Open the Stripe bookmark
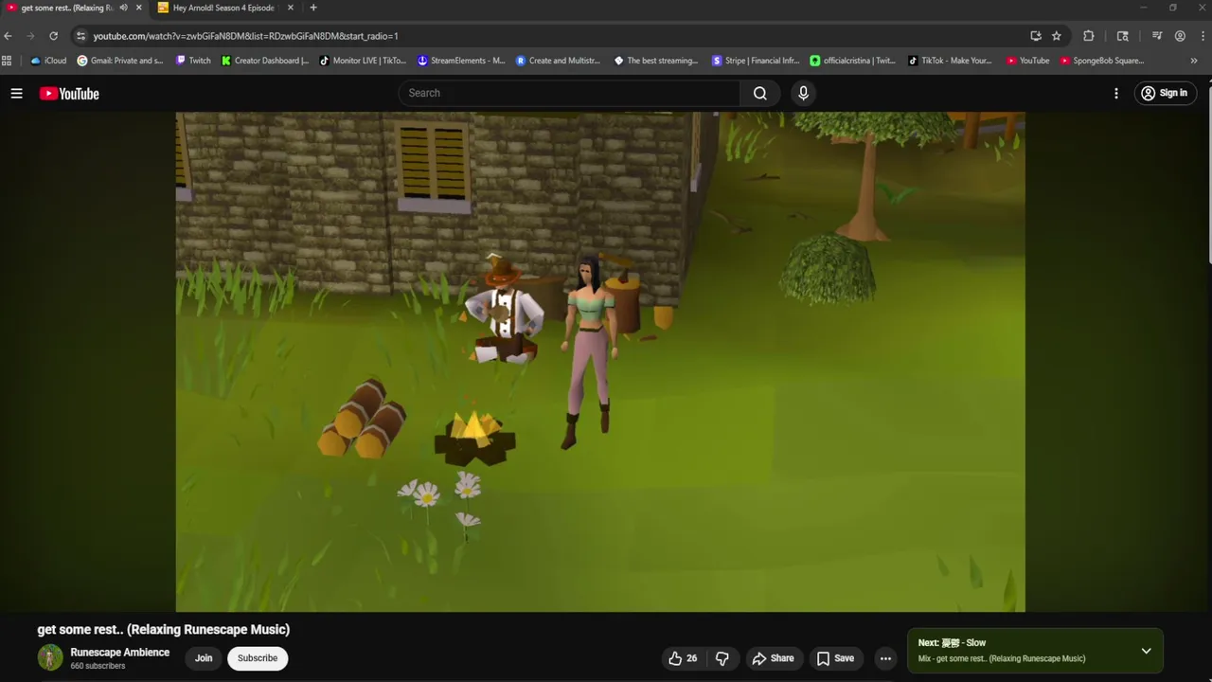Image resolution: width=1212 pixels, height=682 pixels. (x=756, y=61)
